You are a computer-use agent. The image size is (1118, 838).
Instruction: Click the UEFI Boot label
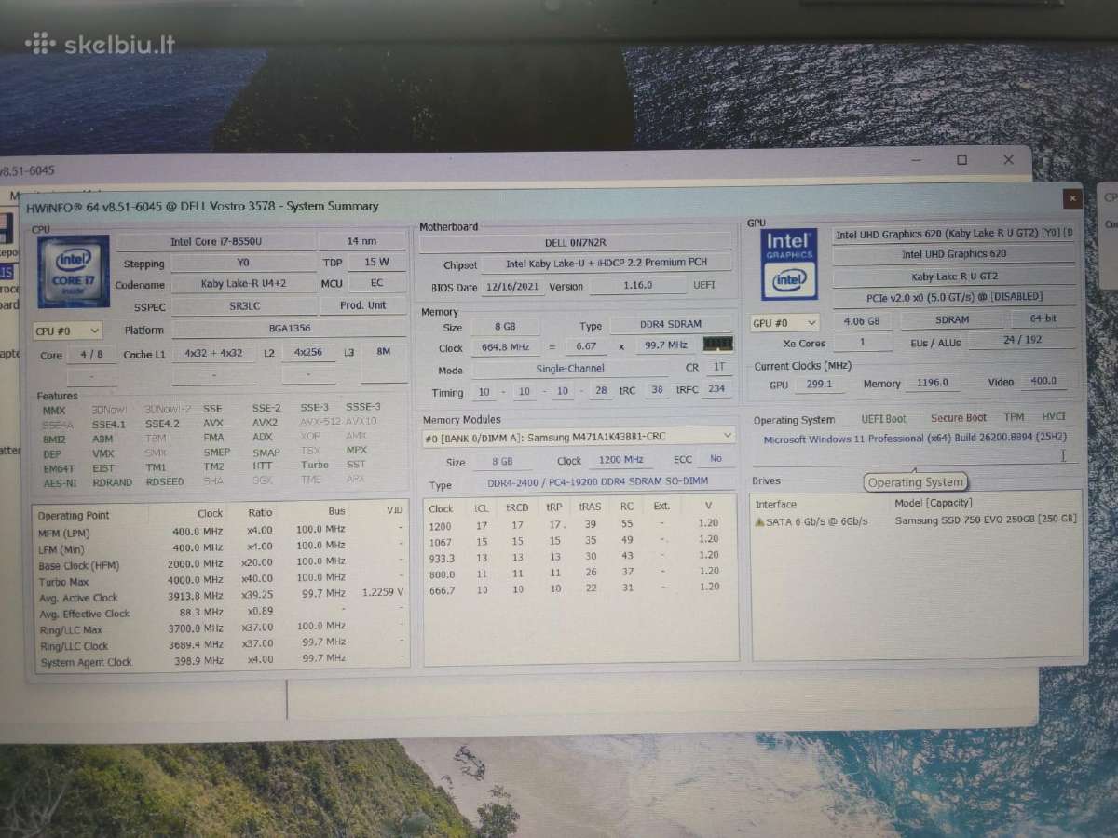pyautogui.click(x=883, y=419)
